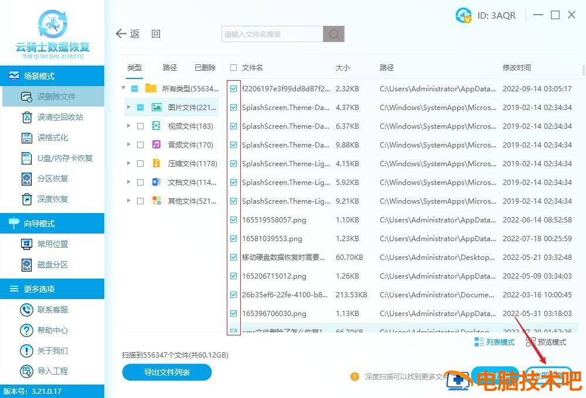Screen dimensions: 586x398
Task: Click the 场景模式 header icon
Action: coord(14,76)
